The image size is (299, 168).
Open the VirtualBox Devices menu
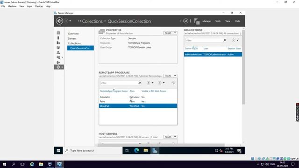click(39, 6)
